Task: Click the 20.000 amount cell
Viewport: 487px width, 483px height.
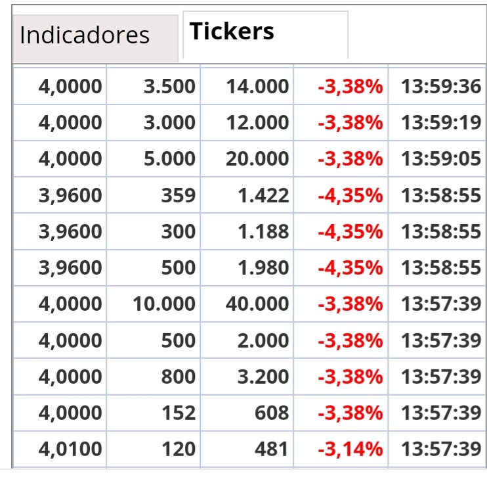Action: (x=247, y=158)
